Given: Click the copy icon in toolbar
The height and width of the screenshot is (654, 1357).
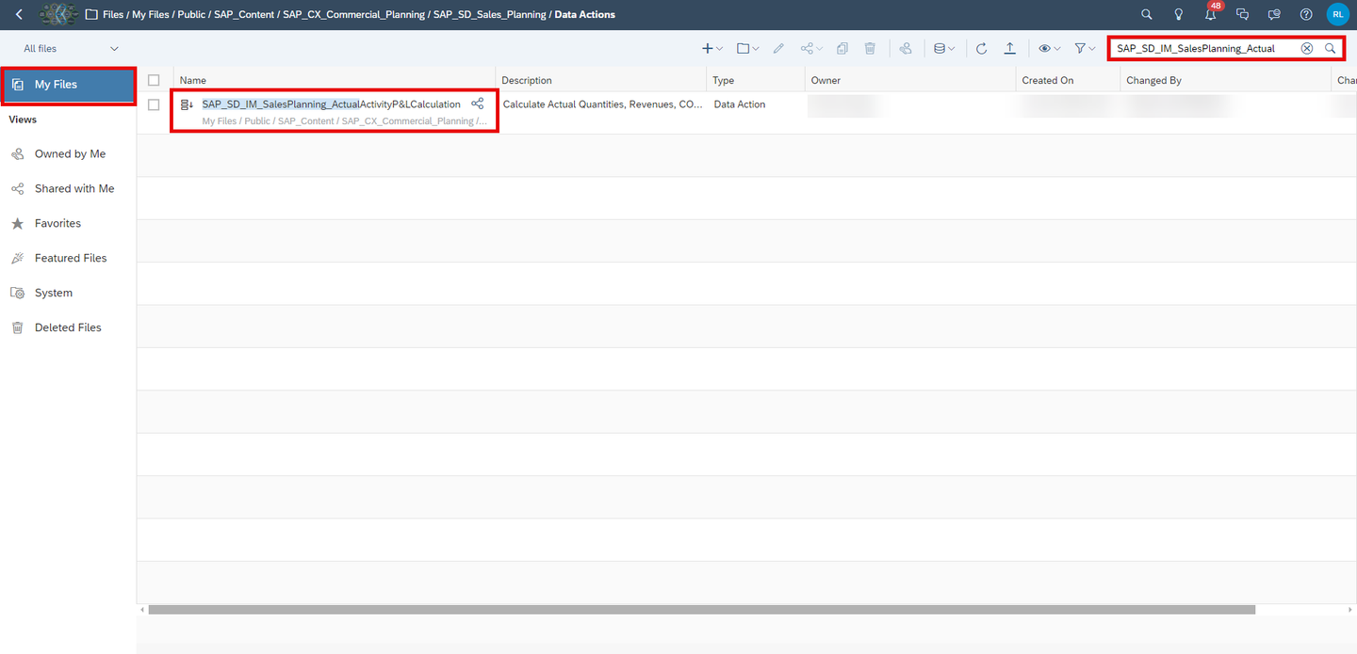Looking at the screenshot, I should [x=842, y=48].
